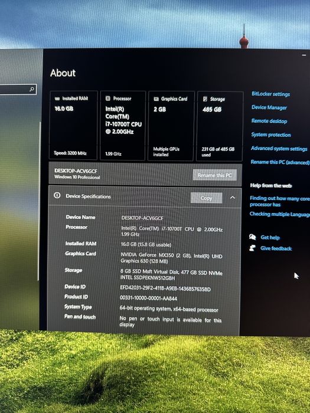Click the Give feedback person icon
The height and width of the screenshot is (413, 310).
pyautogui.click(x=252, y=248)
